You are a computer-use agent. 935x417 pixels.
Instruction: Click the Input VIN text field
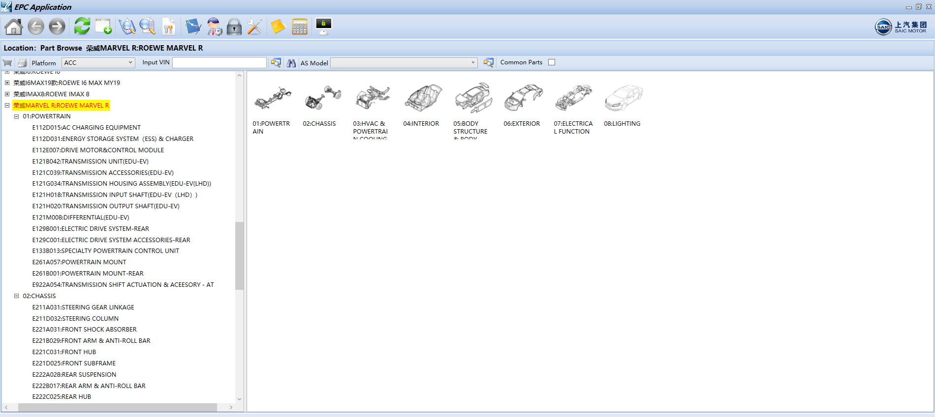(219, 63)
